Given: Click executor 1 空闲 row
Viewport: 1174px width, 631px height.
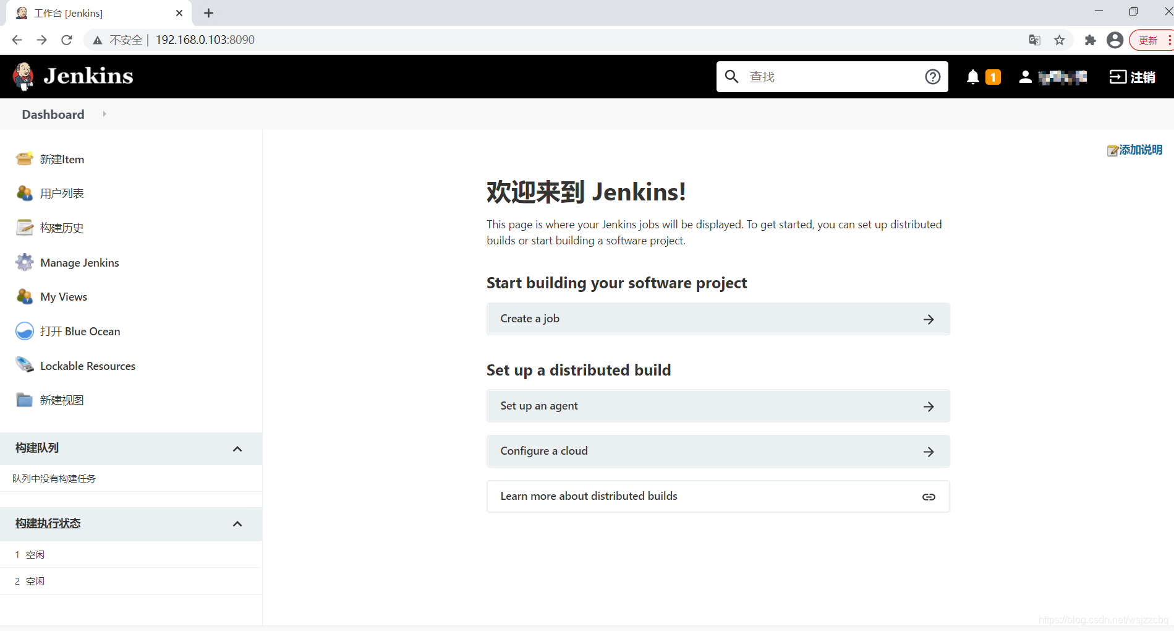Looking at the screenshot, I should pos(131,554).
